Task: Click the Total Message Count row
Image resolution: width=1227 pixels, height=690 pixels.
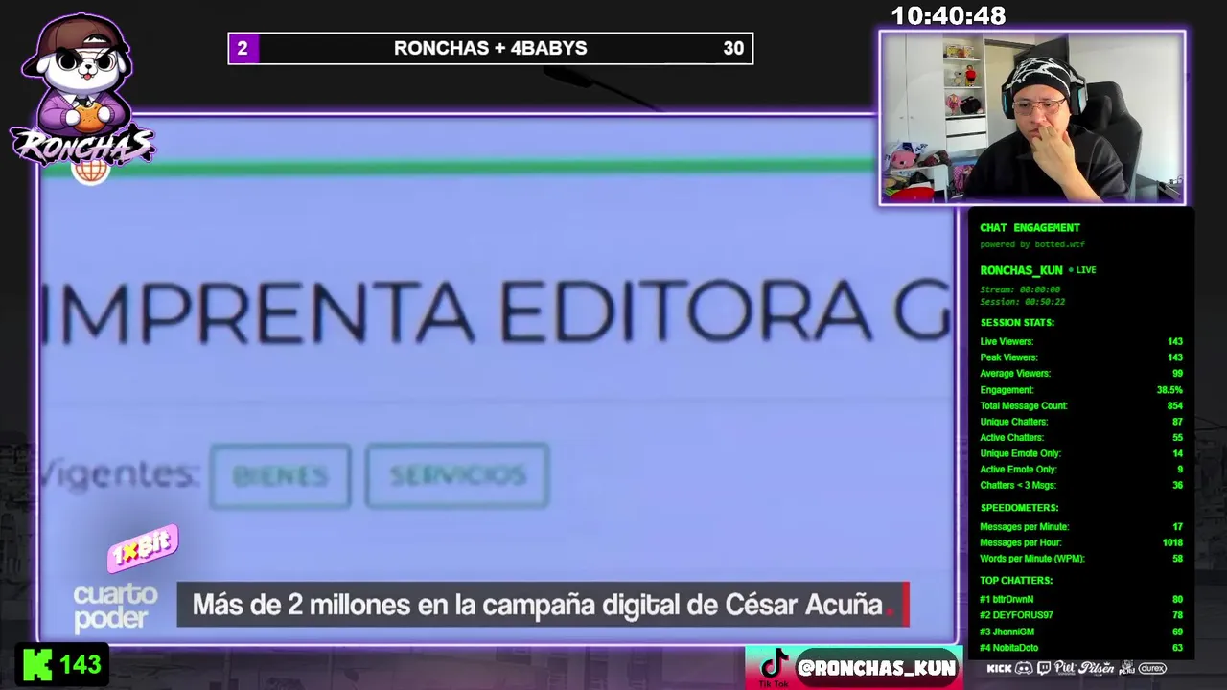Action: coord(1081,405)
